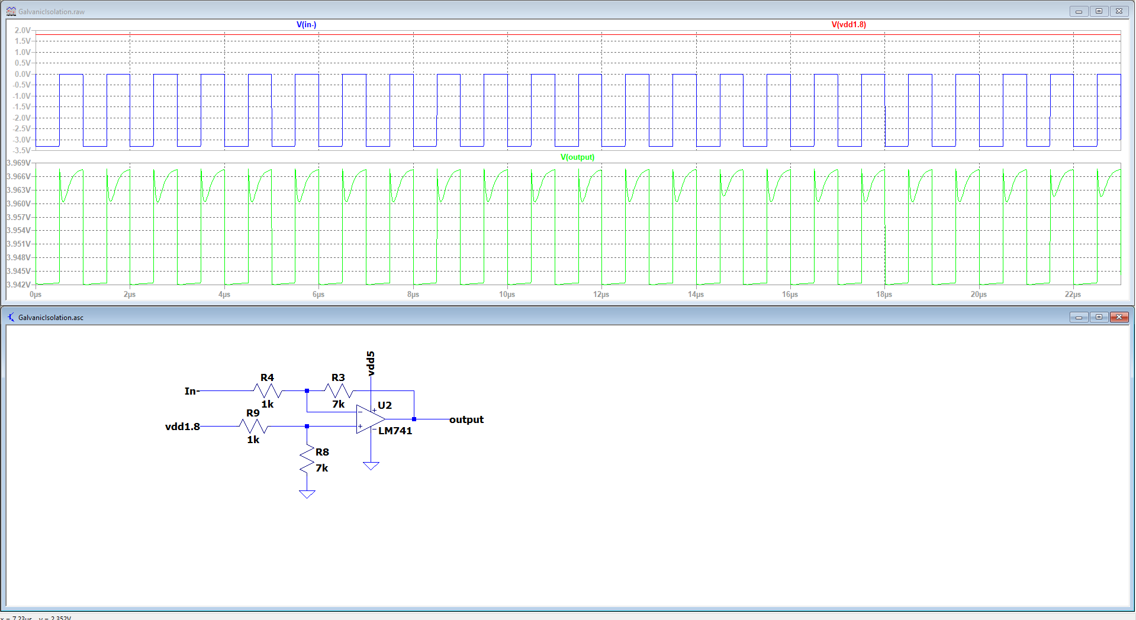Screen dimensions: 1136x620
Task: Select resistor R9 in the schematic
Action: tap(253, 426)
